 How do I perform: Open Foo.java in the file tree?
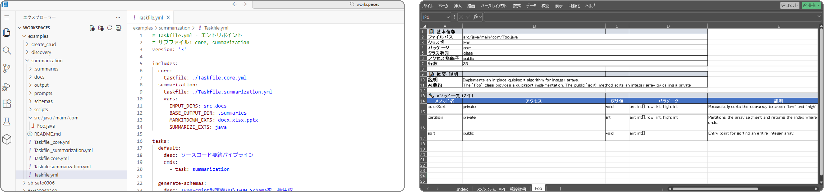coord(46,126)
